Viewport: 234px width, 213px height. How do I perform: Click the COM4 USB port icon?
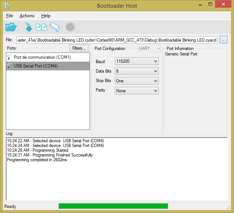pos(10,66)
